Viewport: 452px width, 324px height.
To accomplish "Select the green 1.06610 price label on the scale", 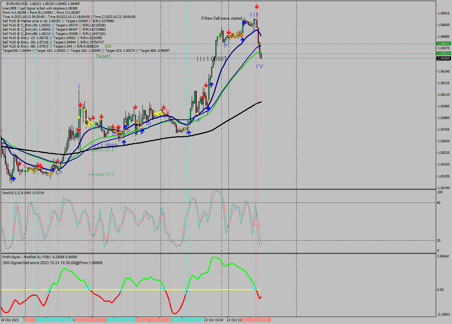I will (444, 43).
